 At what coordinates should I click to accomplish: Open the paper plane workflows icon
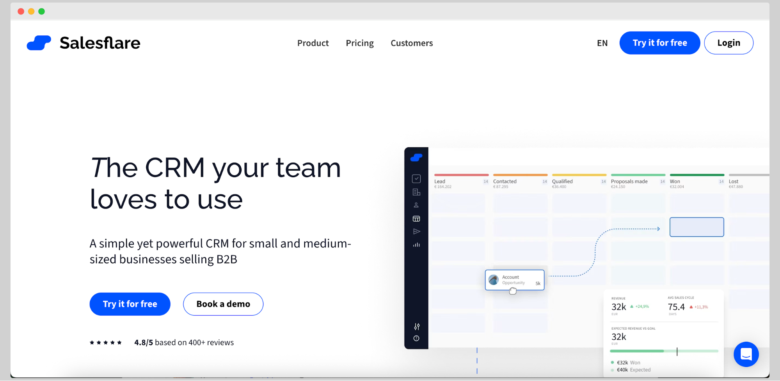416,231
